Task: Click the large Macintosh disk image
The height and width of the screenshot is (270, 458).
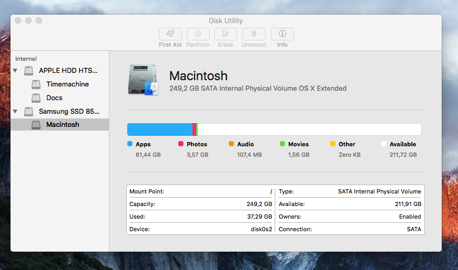Action: pyautogui.click(x=143, y=80)
